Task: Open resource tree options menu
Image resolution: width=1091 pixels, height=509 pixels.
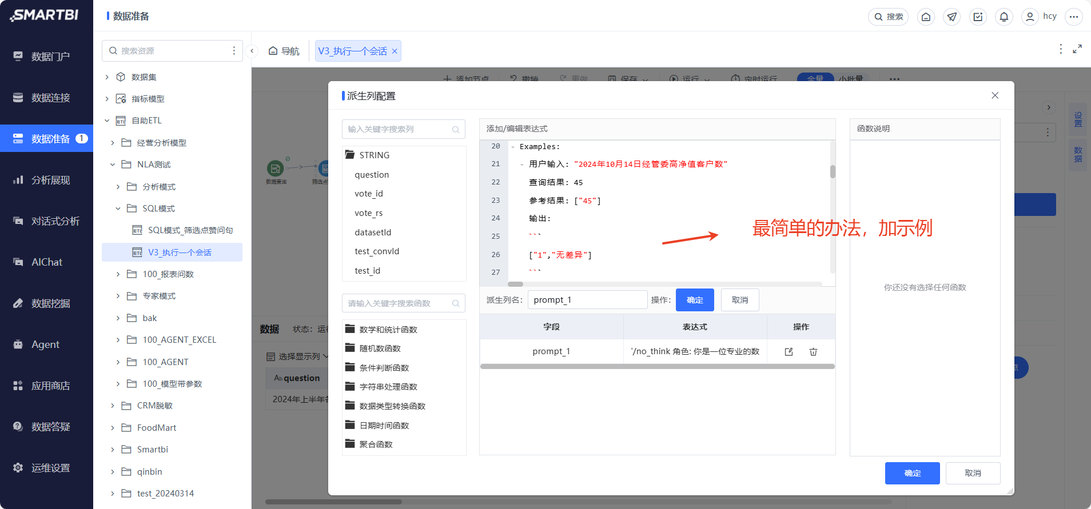Action: [234, 51]
